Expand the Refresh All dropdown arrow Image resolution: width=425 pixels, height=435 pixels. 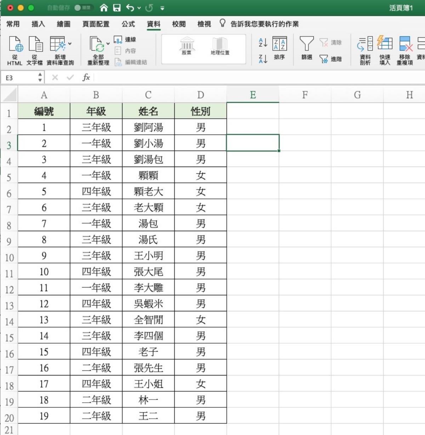tap(108, 44)
